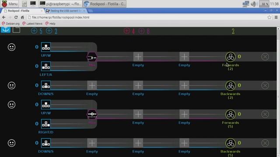Image resolution: width=280 pixels, height=157 pixels.
Task: Go back in the browser
Action: [x=4, y=17]
